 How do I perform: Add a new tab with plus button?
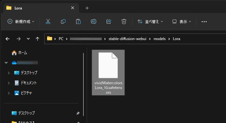(87, 8)
